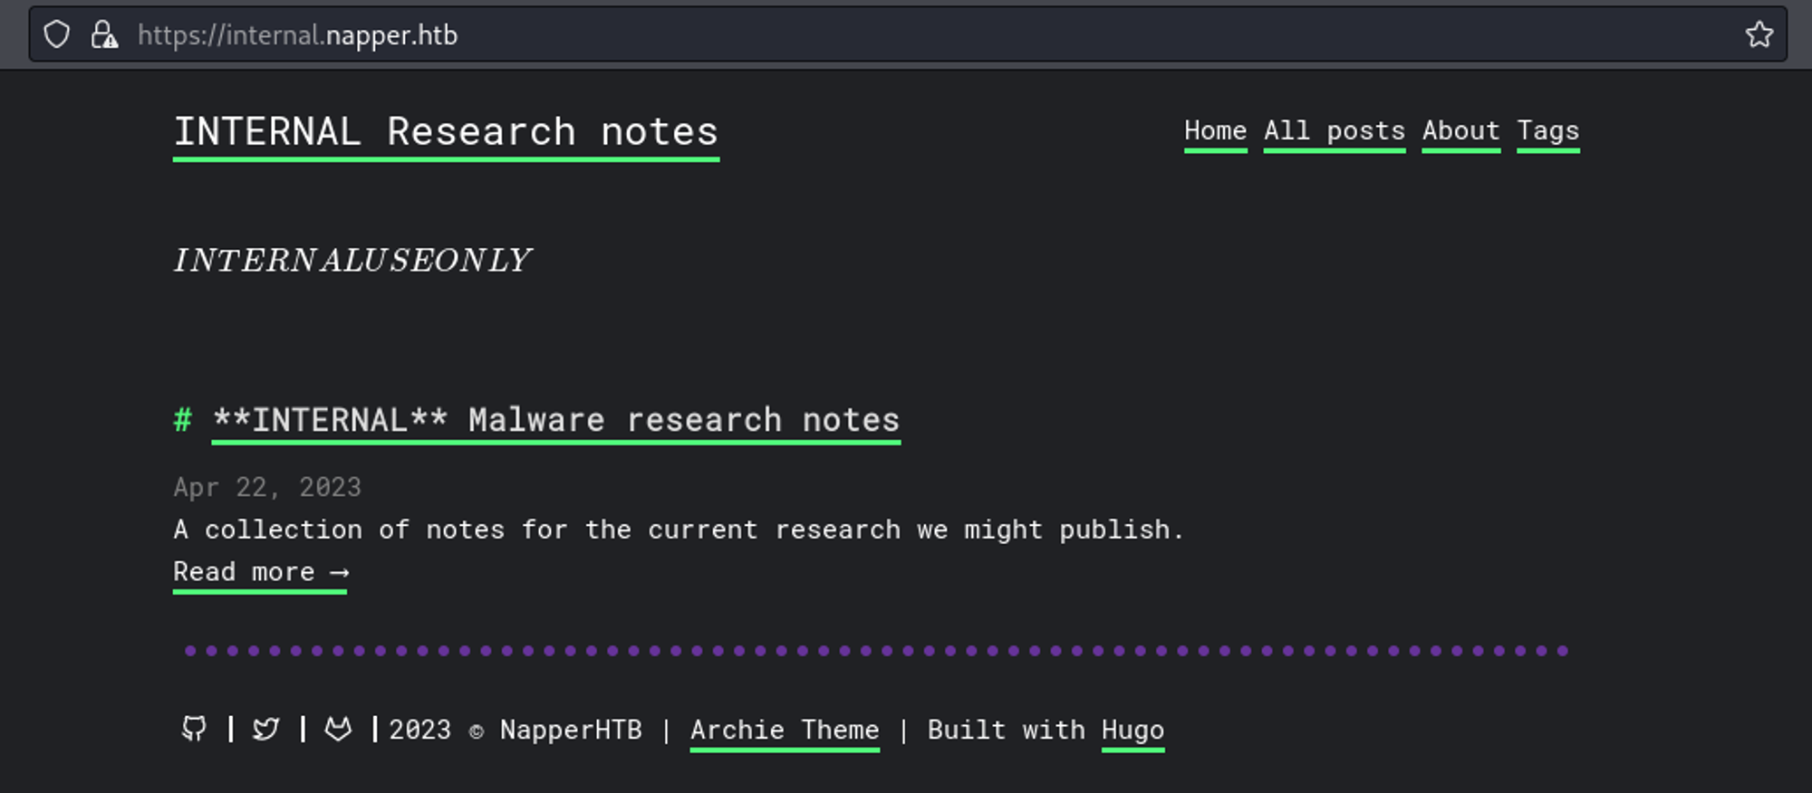Click the tracking protection shield icon

[57, 35]
